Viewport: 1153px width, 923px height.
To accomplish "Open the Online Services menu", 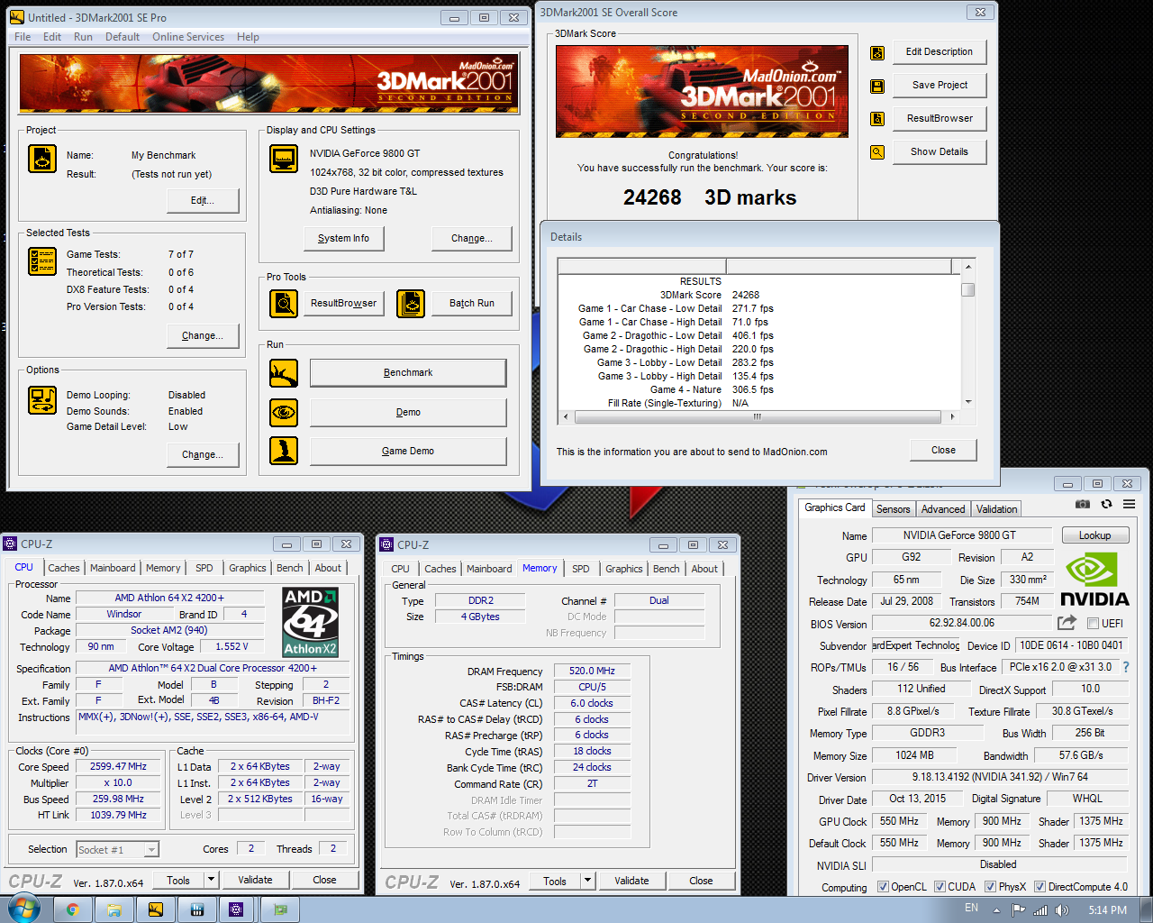I will pos(188,37).
